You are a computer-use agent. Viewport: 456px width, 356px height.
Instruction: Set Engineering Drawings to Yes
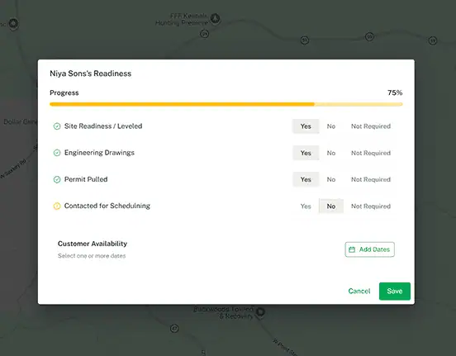306,153
